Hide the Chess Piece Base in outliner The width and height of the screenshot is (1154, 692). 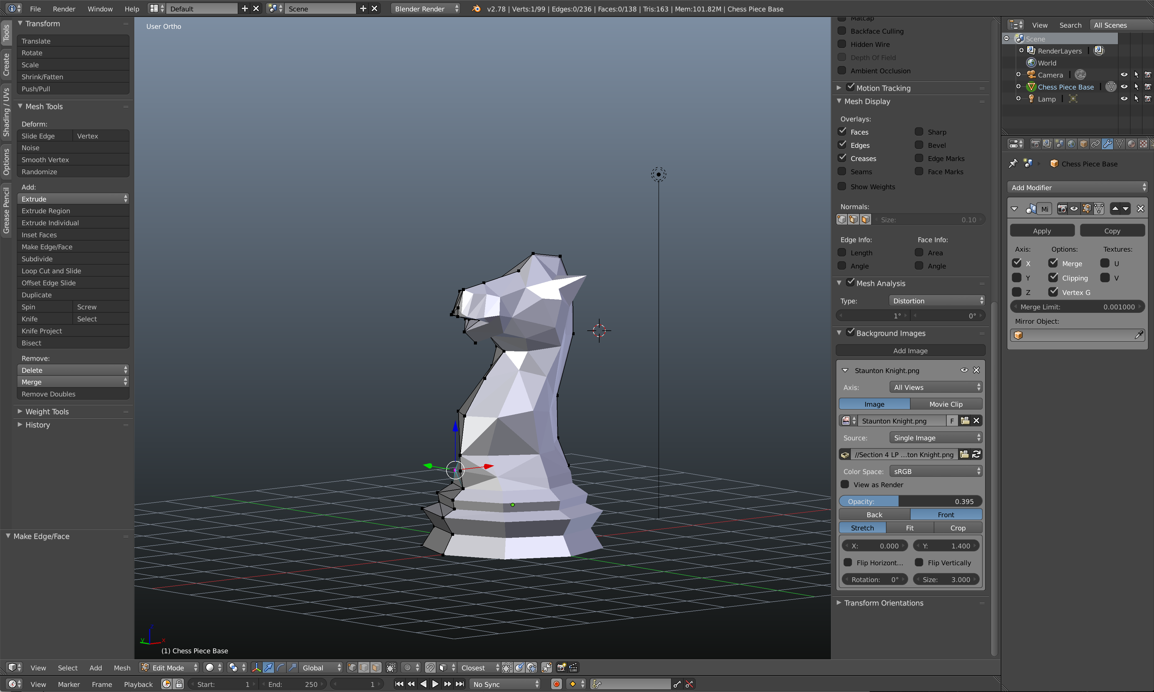[1124, 87]
